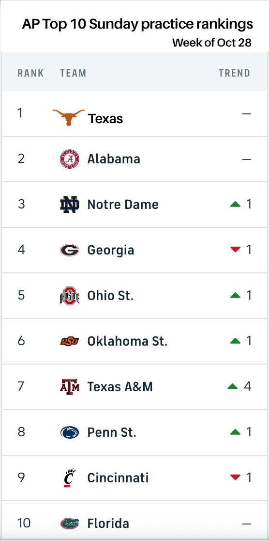Click the Week of Oct 28 subtitle
The width and height of the screenshot is (269, 541).
click(x=212, y=43)
